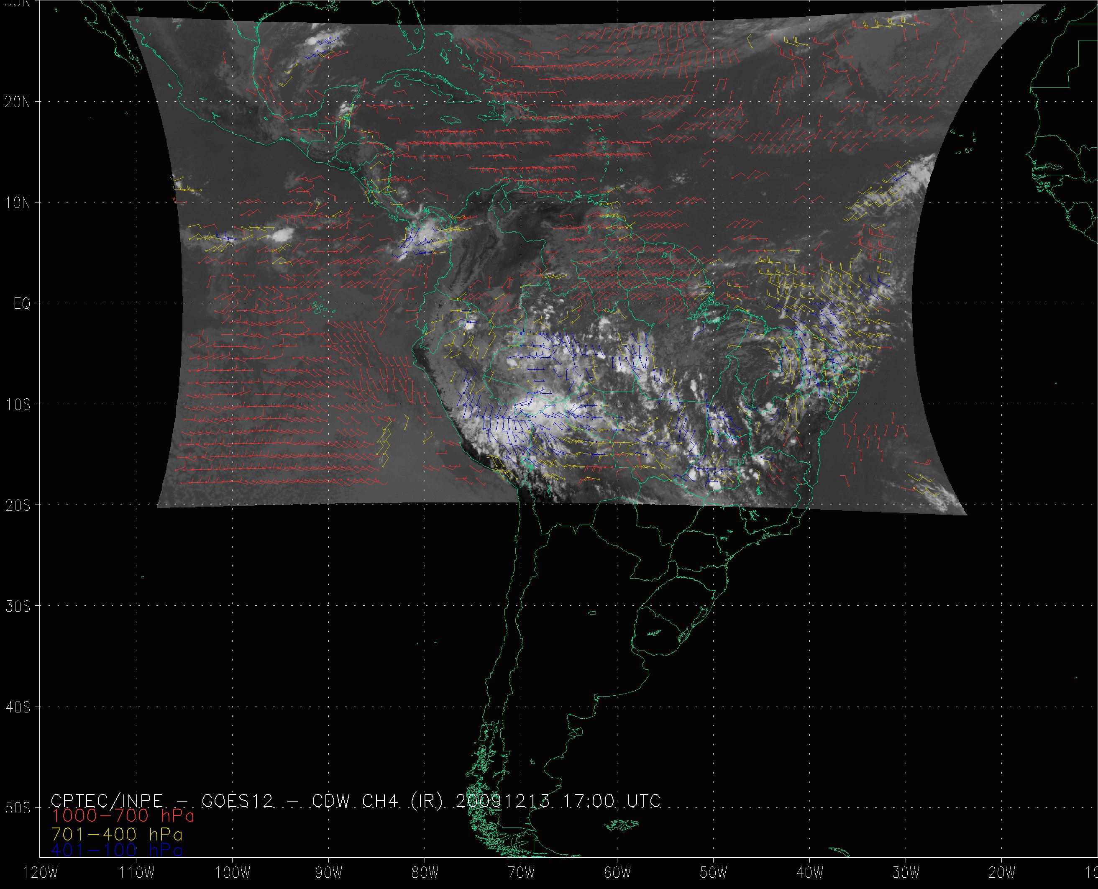
Task: Click the 30S latitude axis label
Action: (18, 606)
